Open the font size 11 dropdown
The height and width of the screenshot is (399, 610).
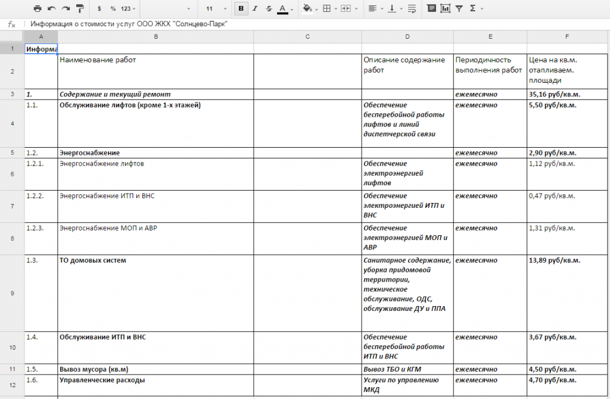[x=216, y=8]
